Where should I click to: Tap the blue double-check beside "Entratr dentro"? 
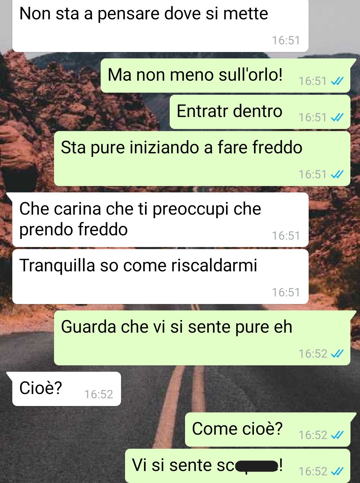click(337, 117)
